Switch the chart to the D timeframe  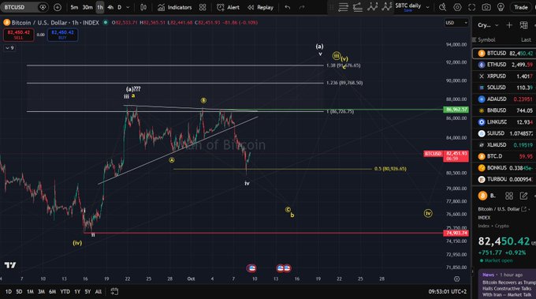point(119,7)
